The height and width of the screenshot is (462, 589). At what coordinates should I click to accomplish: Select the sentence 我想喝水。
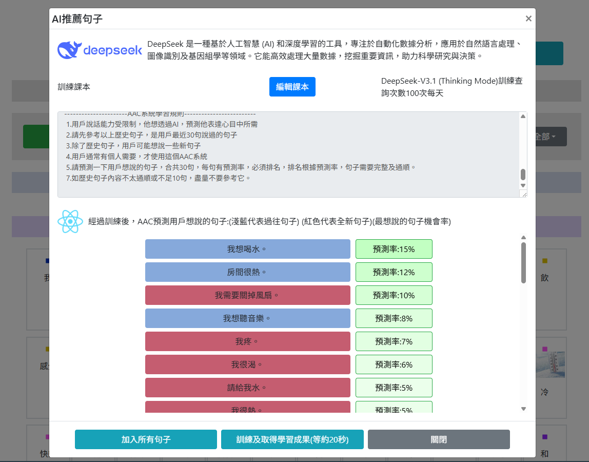click(x=247, y=249)
